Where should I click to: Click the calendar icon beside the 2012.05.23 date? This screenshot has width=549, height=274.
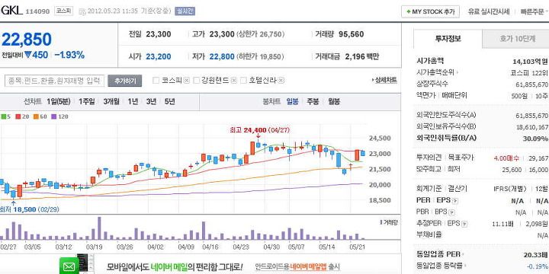82,11
